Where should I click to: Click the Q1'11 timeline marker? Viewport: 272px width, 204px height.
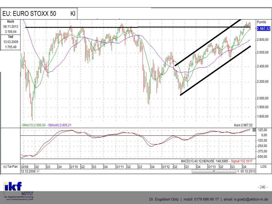tap(120, 167)
